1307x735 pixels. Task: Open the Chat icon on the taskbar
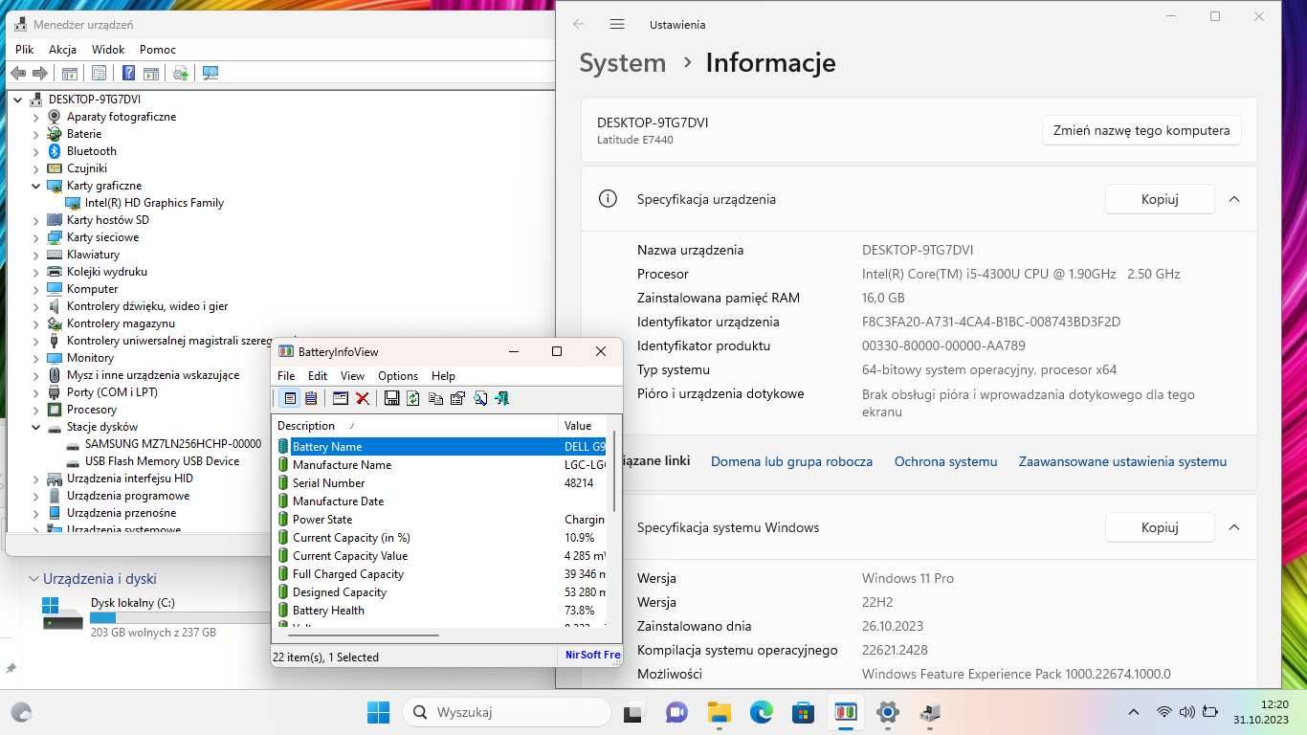pyautogui.click(x=676, y=712)
